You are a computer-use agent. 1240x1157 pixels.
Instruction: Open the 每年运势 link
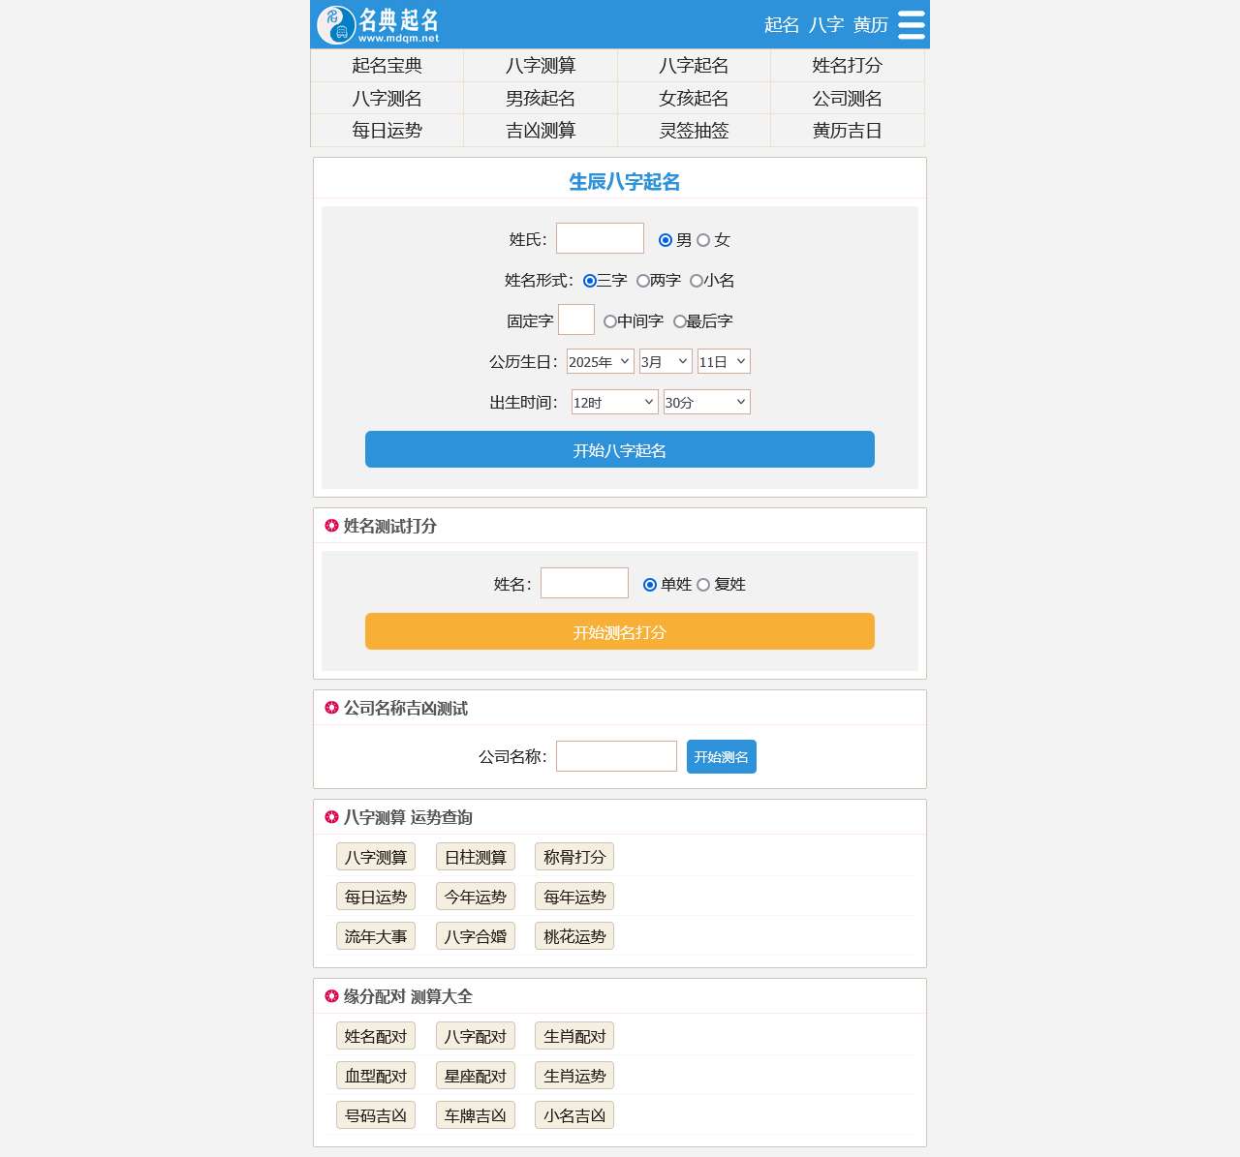pyautogui.click(x=574, y=897)
